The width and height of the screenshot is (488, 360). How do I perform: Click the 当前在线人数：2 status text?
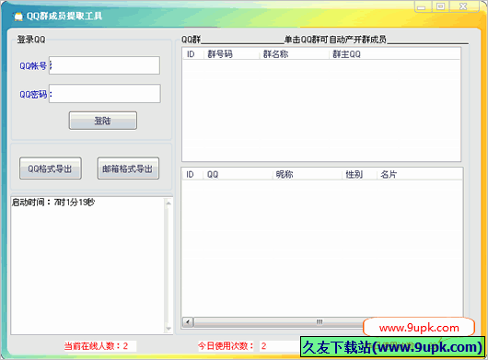[96, 346]
